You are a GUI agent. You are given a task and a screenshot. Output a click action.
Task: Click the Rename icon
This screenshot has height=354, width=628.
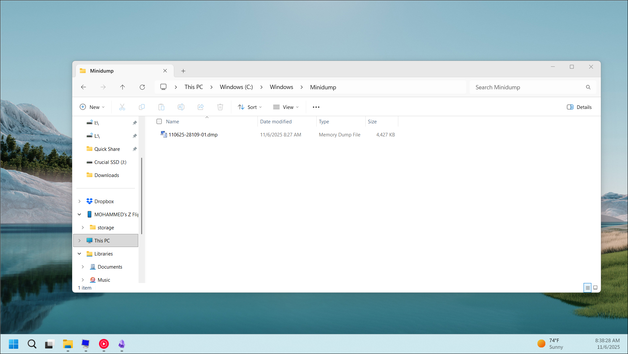click(x=181, y=107)
